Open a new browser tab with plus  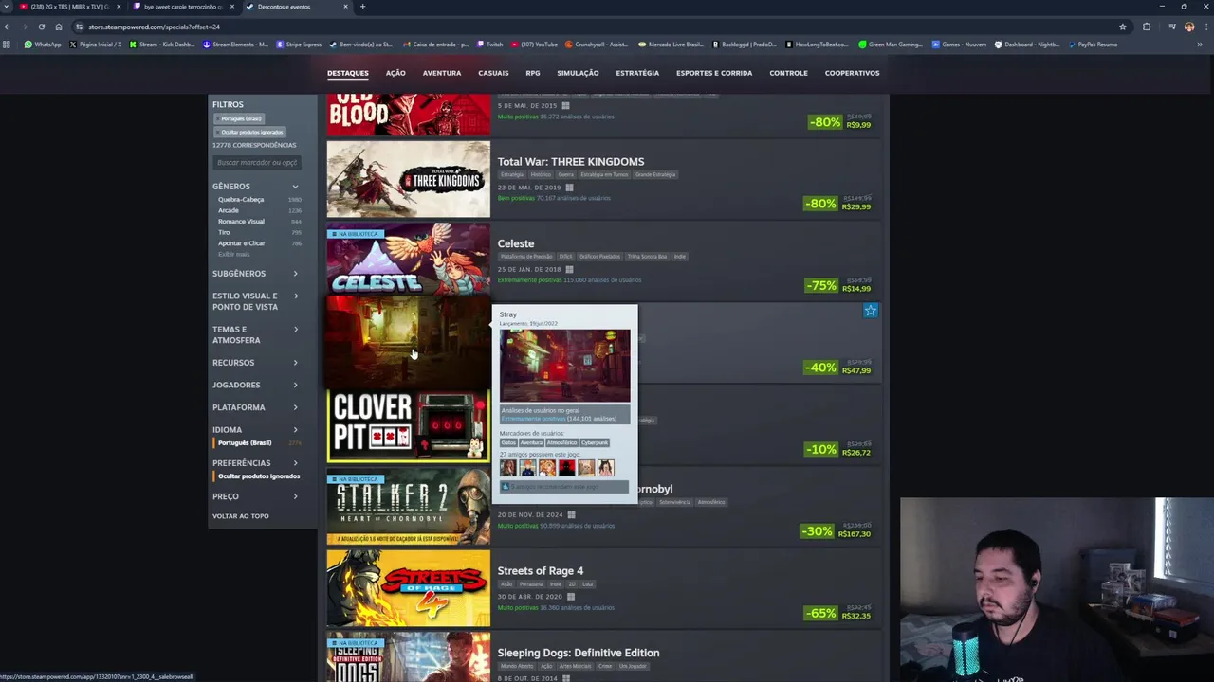coord(362,7)
